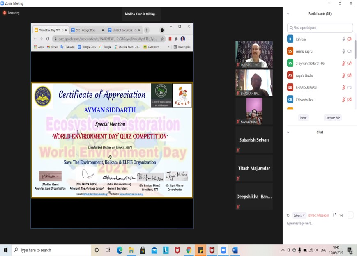Select Deepshikha Ban... participant tile
The height and width of the screenshot is (256, 357).
[x=254, y=197]
